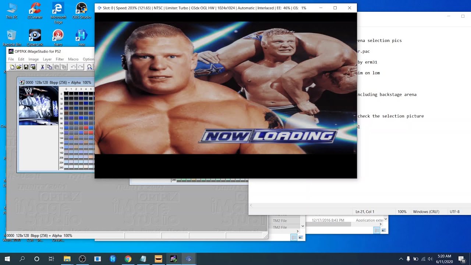The image size is (471, 265).
Task: Open Image menu in OPTPiX iMageStudio
Action: tap(33, 59)
